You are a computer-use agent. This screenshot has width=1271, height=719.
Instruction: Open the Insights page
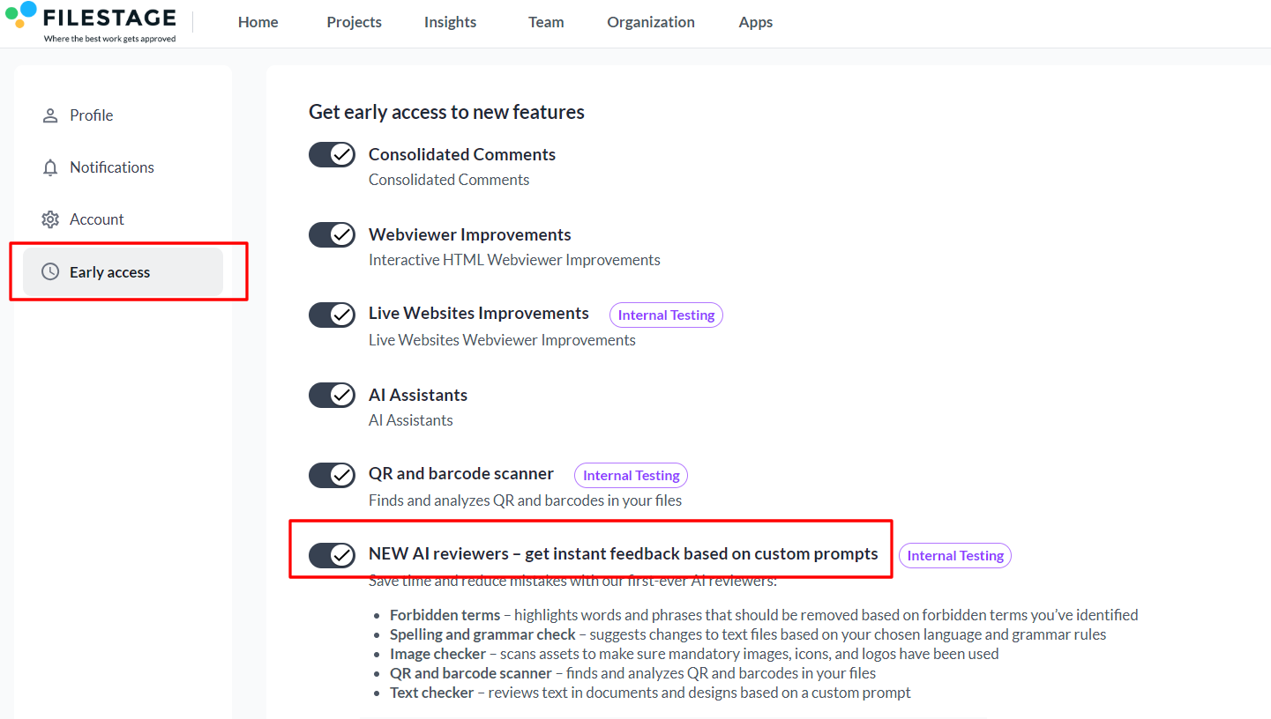click(x=450, y=23)
